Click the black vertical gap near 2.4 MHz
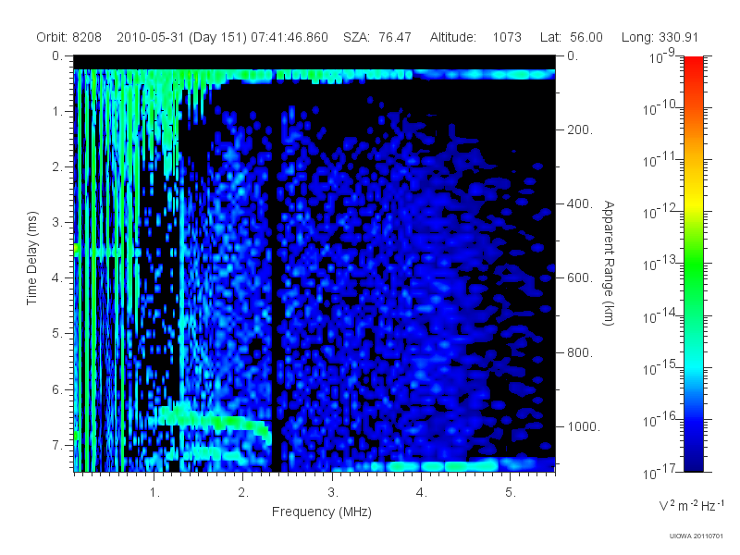The image size is (740, 555). click(275, 283)
